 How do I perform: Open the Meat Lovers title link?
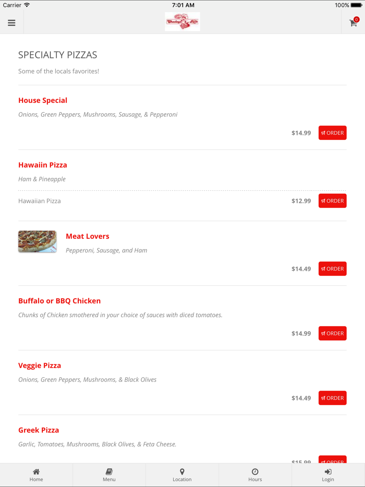click(88, 236)
